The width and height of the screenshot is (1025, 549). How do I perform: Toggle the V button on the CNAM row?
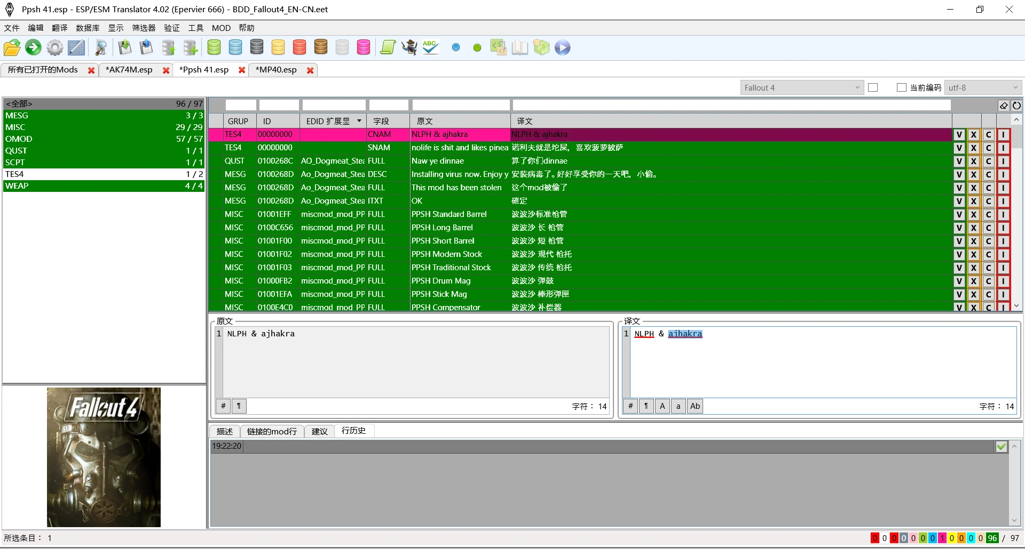click(959, 134)
